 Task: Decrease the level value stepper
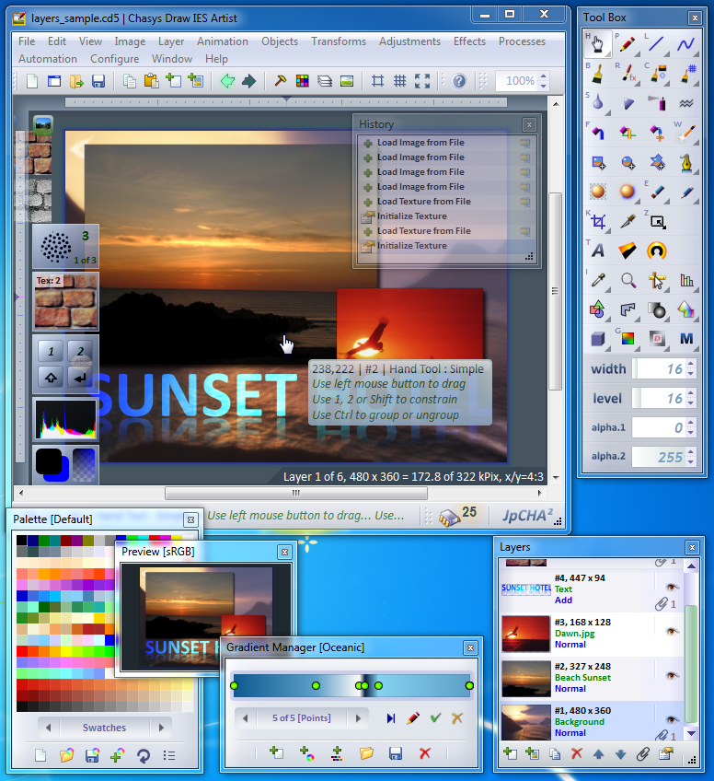click(691, 403)
